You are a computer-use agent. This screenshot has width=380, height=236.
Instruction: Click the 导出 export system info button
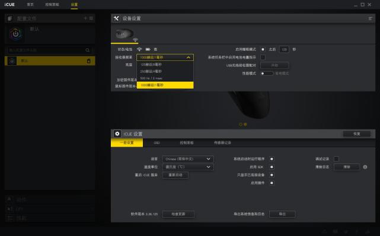[282, 214]
